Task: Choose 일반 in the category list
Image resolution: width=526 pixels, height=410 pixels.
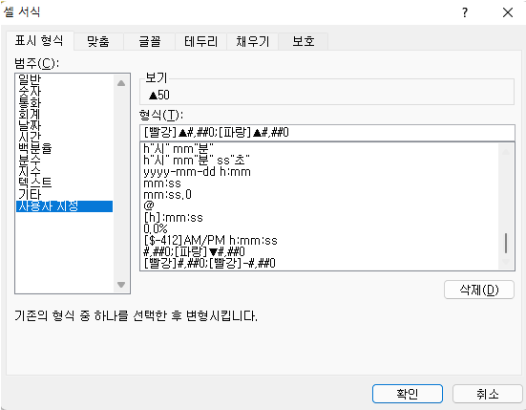Action: coord(64,79)
